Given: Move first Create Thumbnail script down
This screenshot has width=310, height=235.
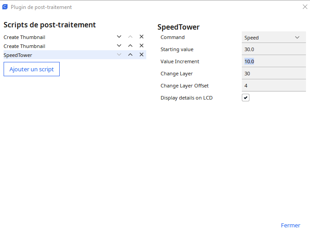Looking at the screenshot, I should click(119, 37).
